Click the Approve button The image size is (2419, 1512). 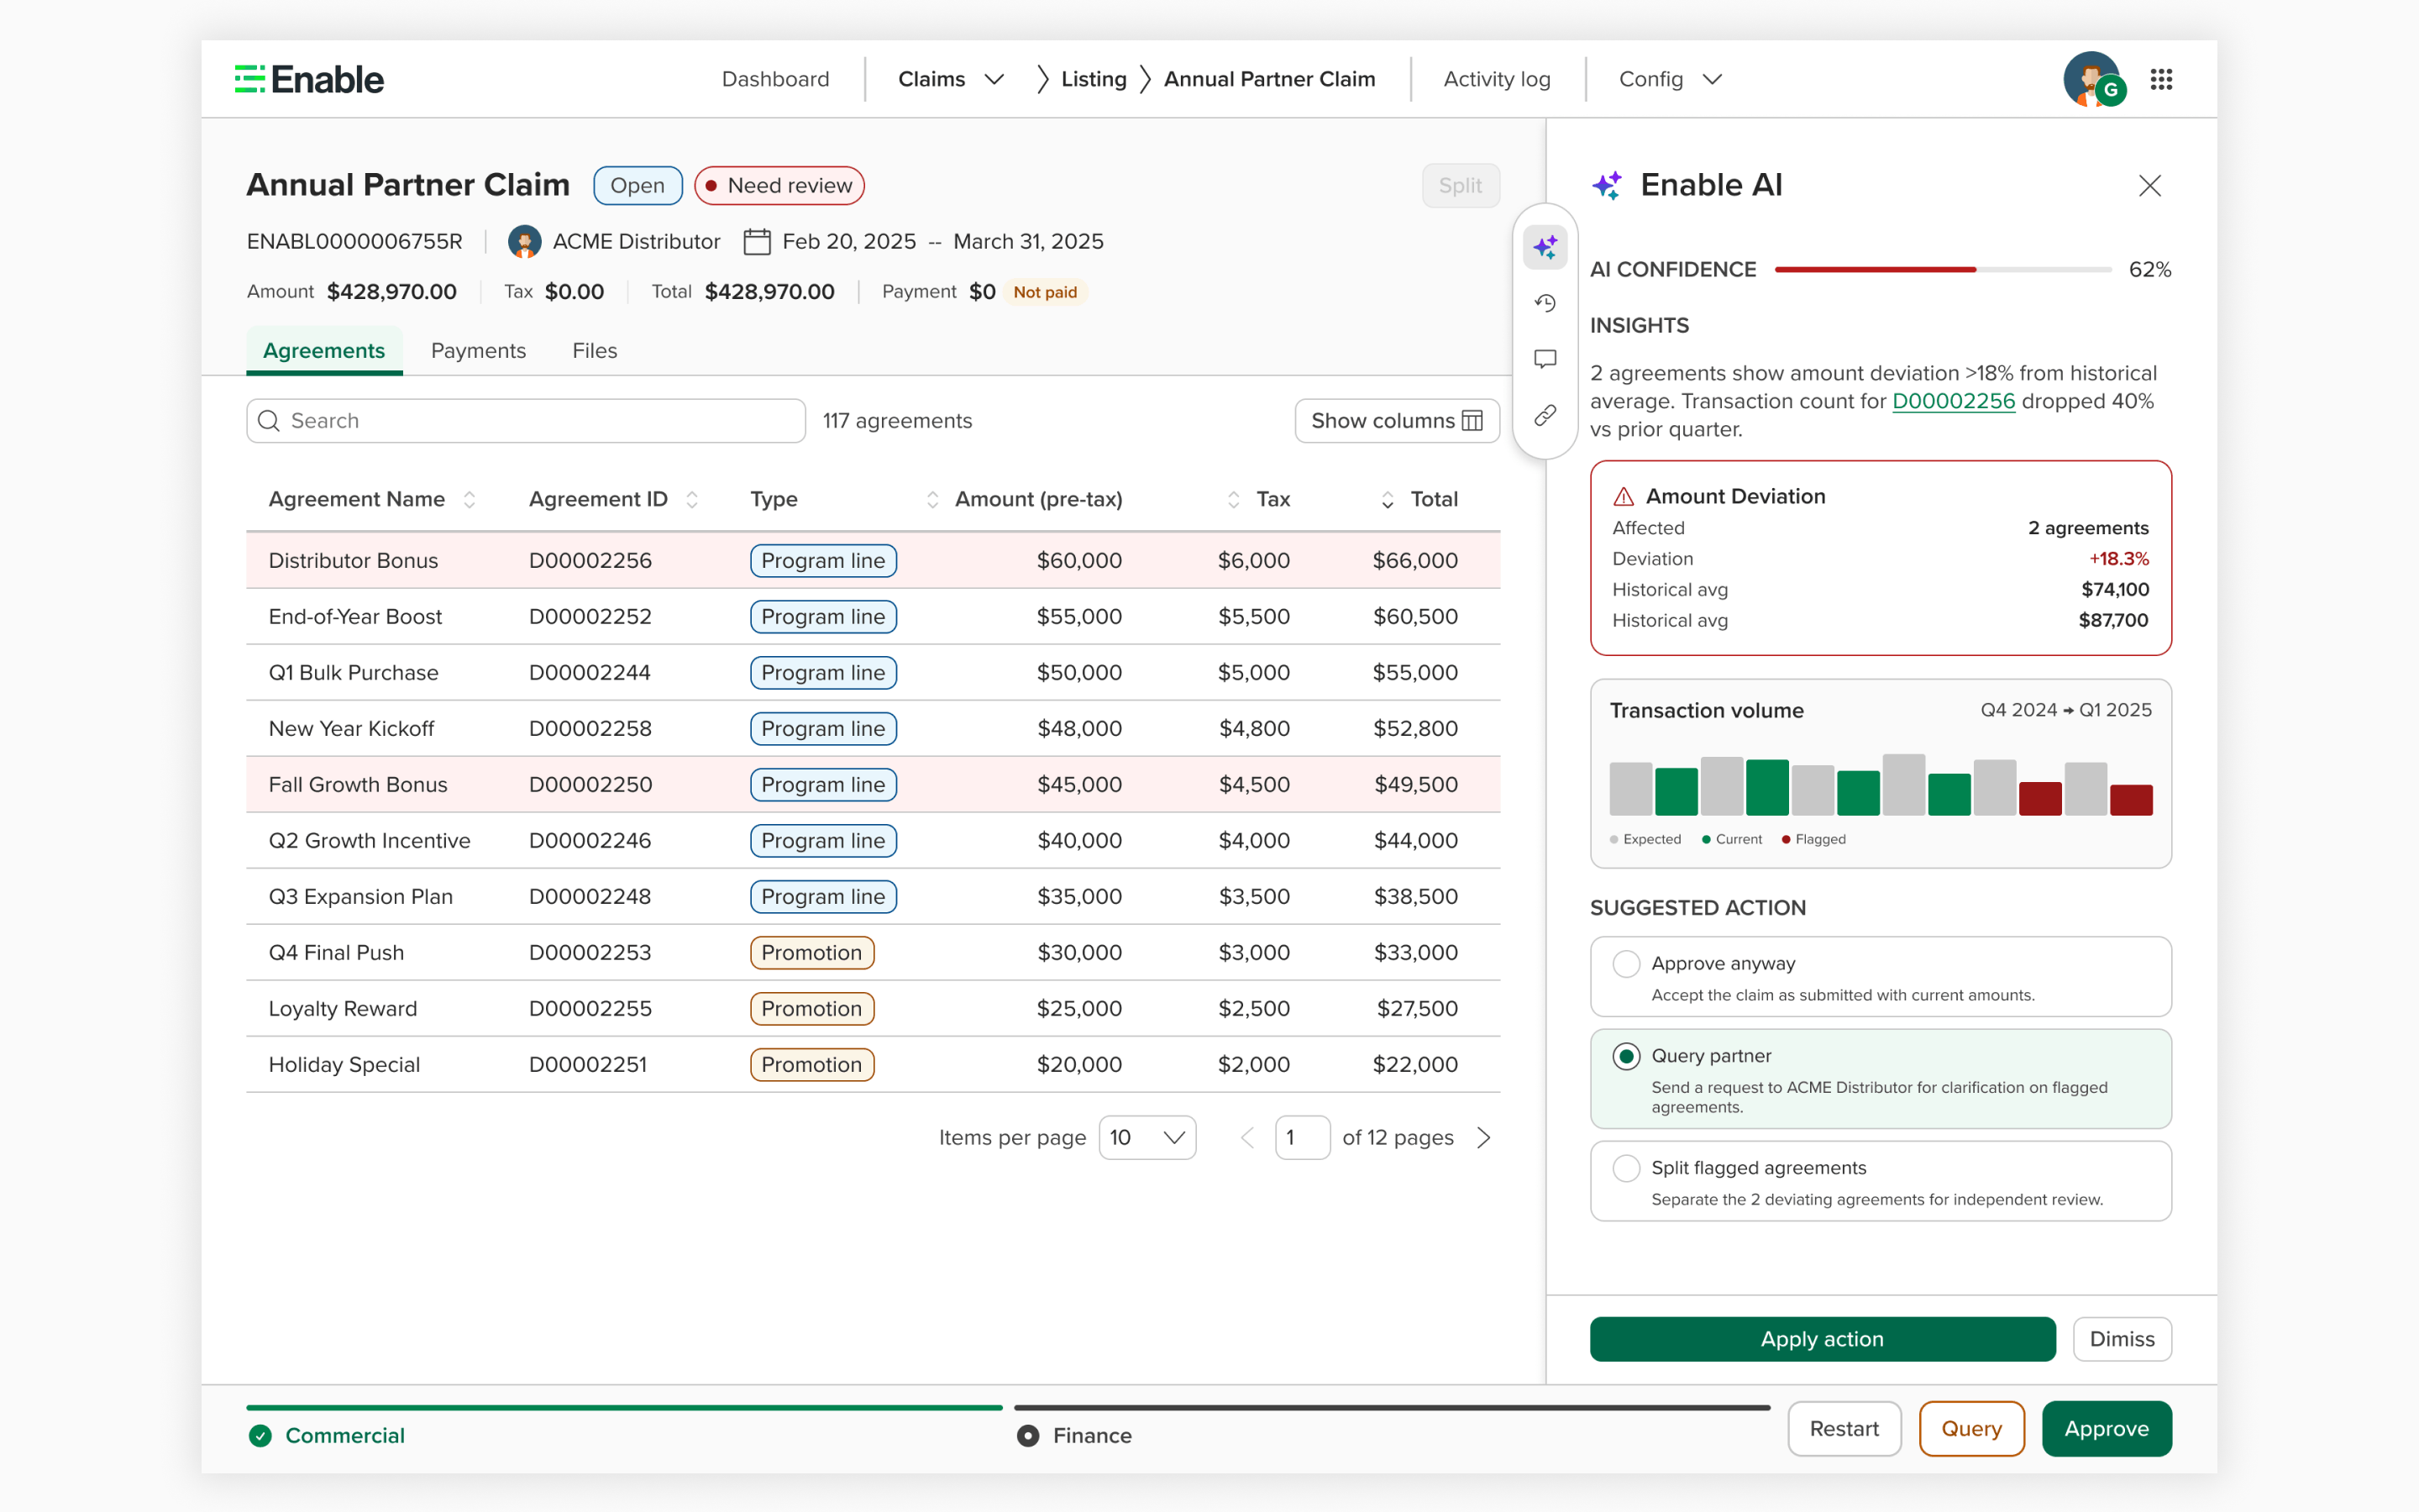[x=2107, y=1429]
